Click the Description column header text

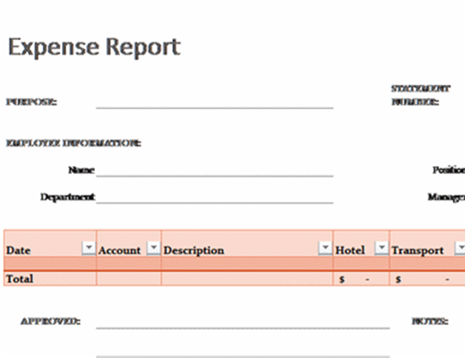click(194, 251)
